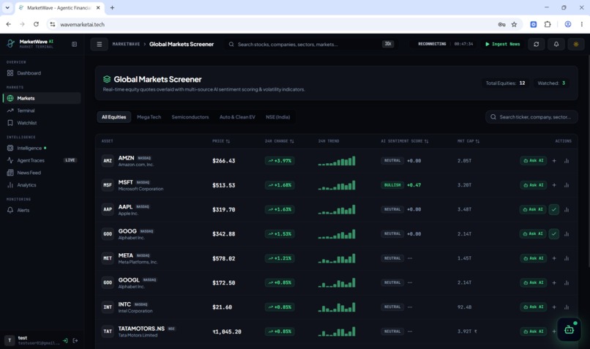Sort table by AI Sentiment Score column
The image size is (590, 349).
pos(405,141)
